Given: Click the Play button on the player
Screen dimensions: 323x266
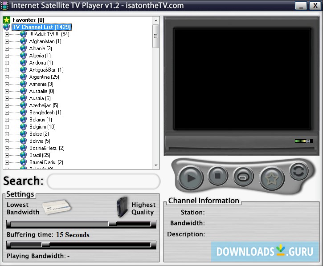Looking at the screenshot, I should pos(191,178).
